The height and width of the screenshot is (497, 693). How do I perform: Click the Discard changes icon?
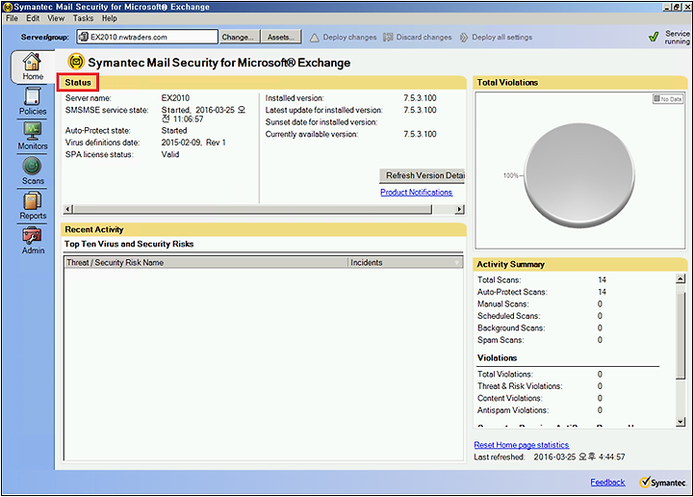[388, 38]
